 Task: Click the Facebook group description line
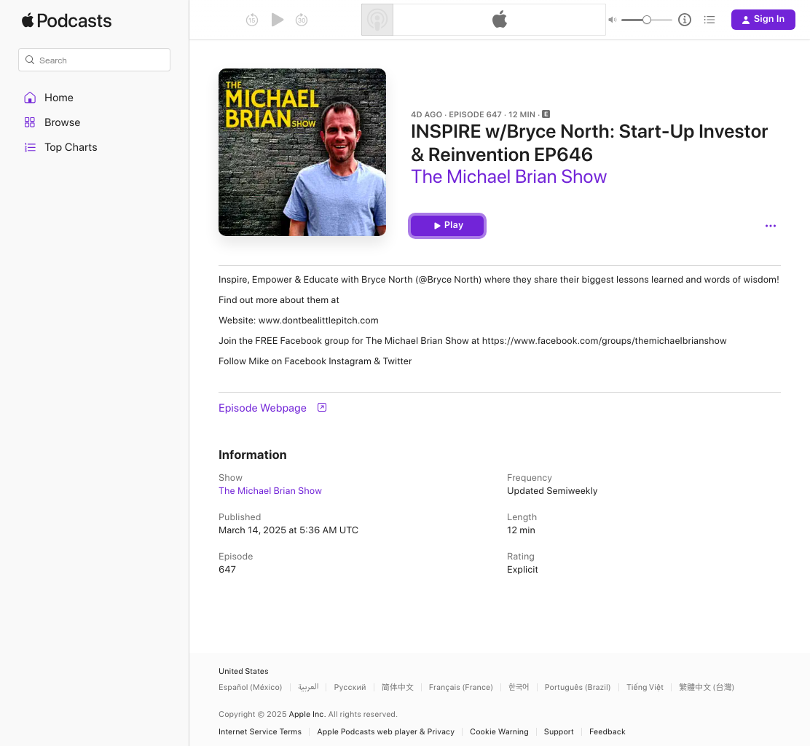pyautogui.click(x=473, y=341)
